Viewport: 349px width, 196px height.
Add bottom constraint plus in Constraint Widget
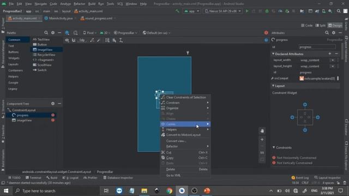click(x=305, y=130)
